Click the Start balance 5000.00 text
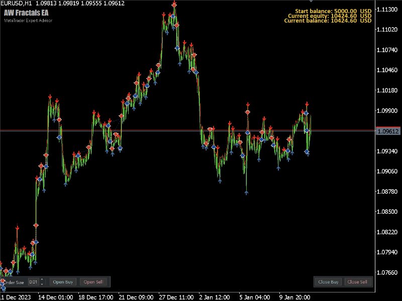The width and height of the screenshot is (402, 301). coord(327,11)
